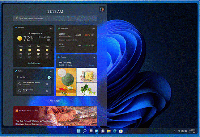Star the Buy groceries task
The width and height of the screenshot is (200, 137).
tap(47, 91)
